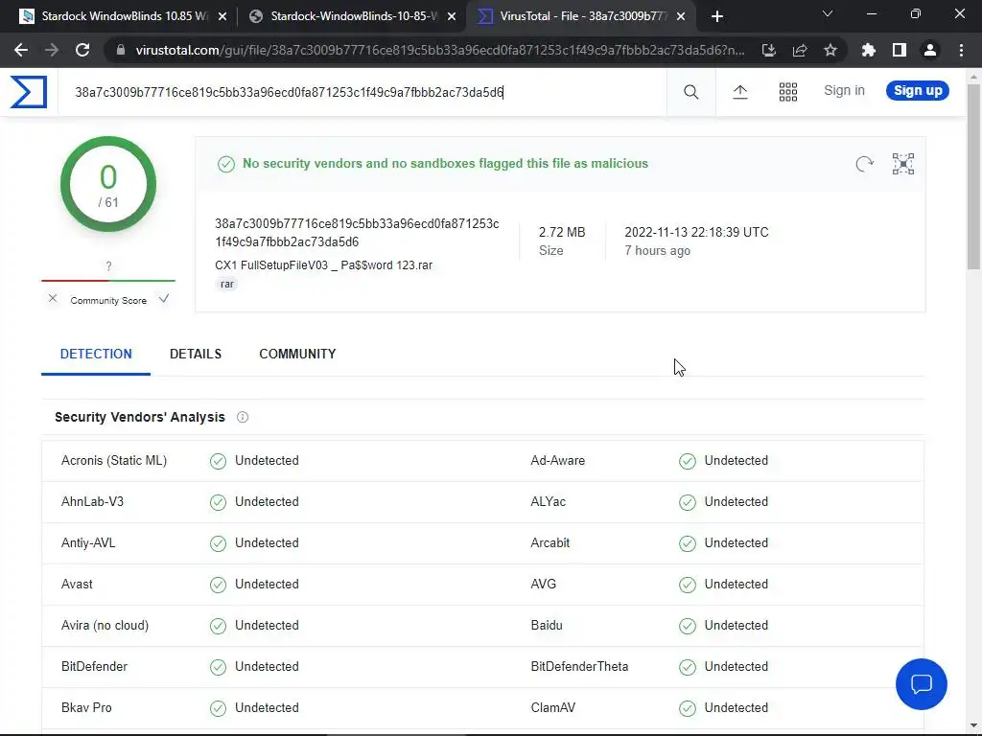Viewport: 982px width, 736px height.
Task: Click the community score gauge bar
Action: [108, 281]
